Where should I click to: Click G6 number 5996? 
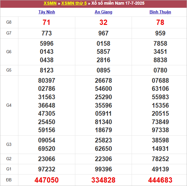tap(47, 44)
